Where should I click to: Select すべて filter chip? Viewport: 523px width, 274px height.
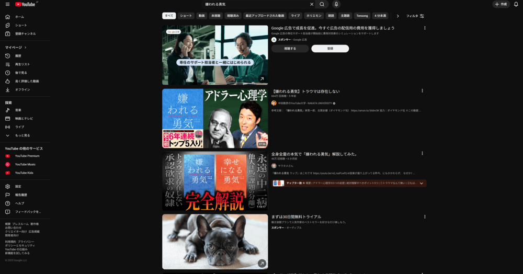coord(169,16)
